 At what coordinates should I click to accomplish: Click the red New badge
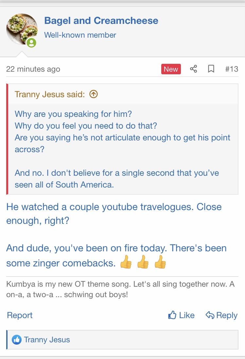tap(171, 69)
